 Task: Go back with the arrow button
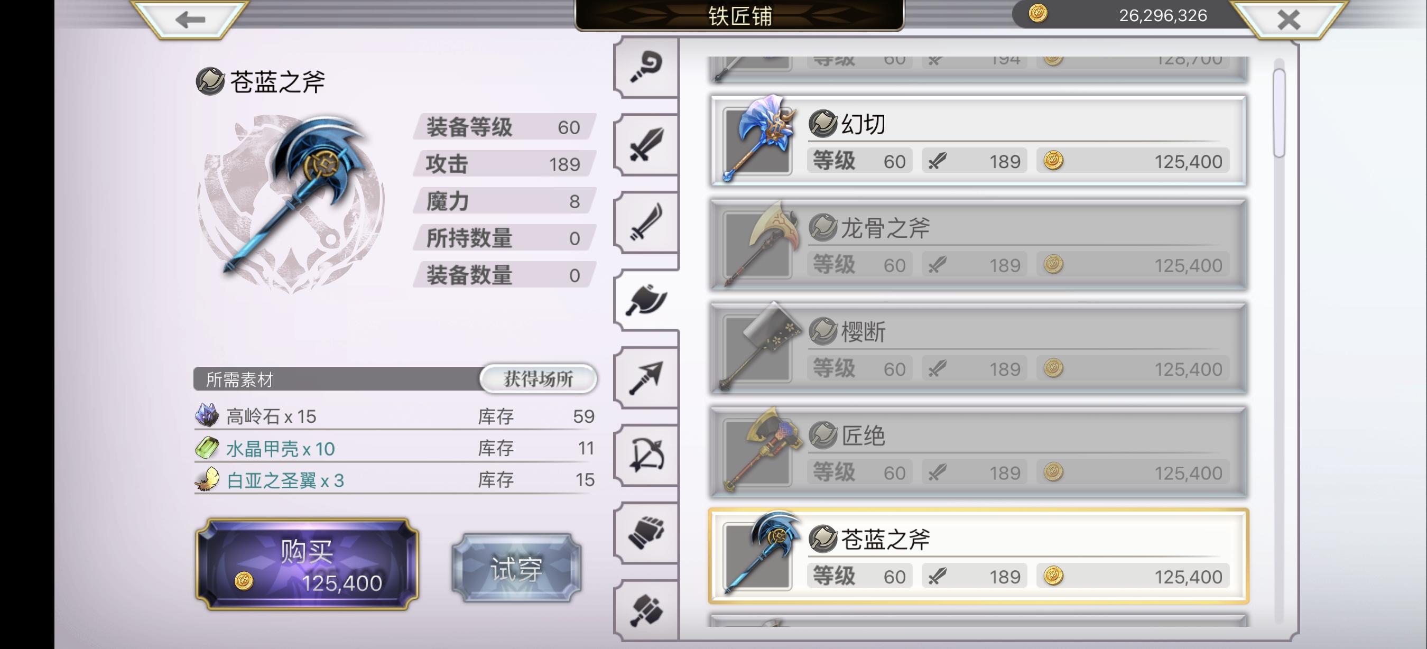(190, 20)
